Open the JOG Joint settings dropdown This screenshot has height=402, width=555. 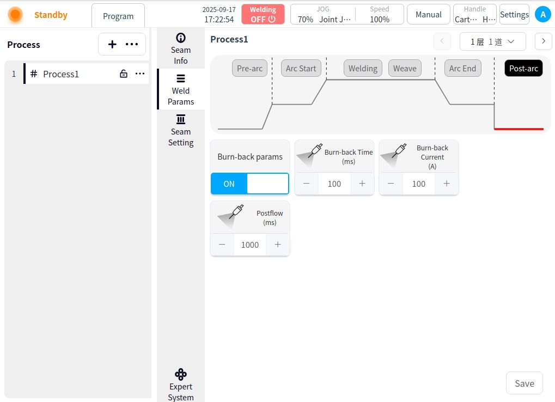[x=324, y=15]
